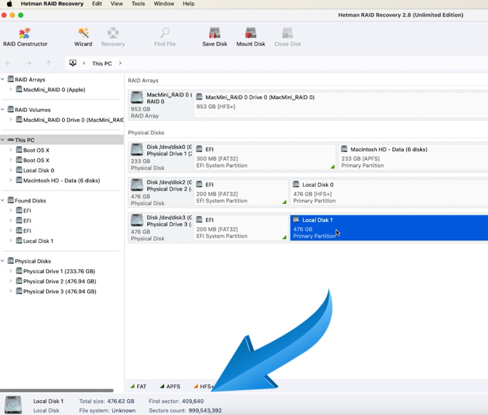
Task: Click Physical Disks heading in main pane
Action: tap(146, 133)
